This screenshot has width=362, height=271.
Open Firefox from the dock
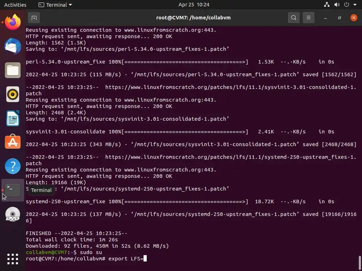point(13,22)
